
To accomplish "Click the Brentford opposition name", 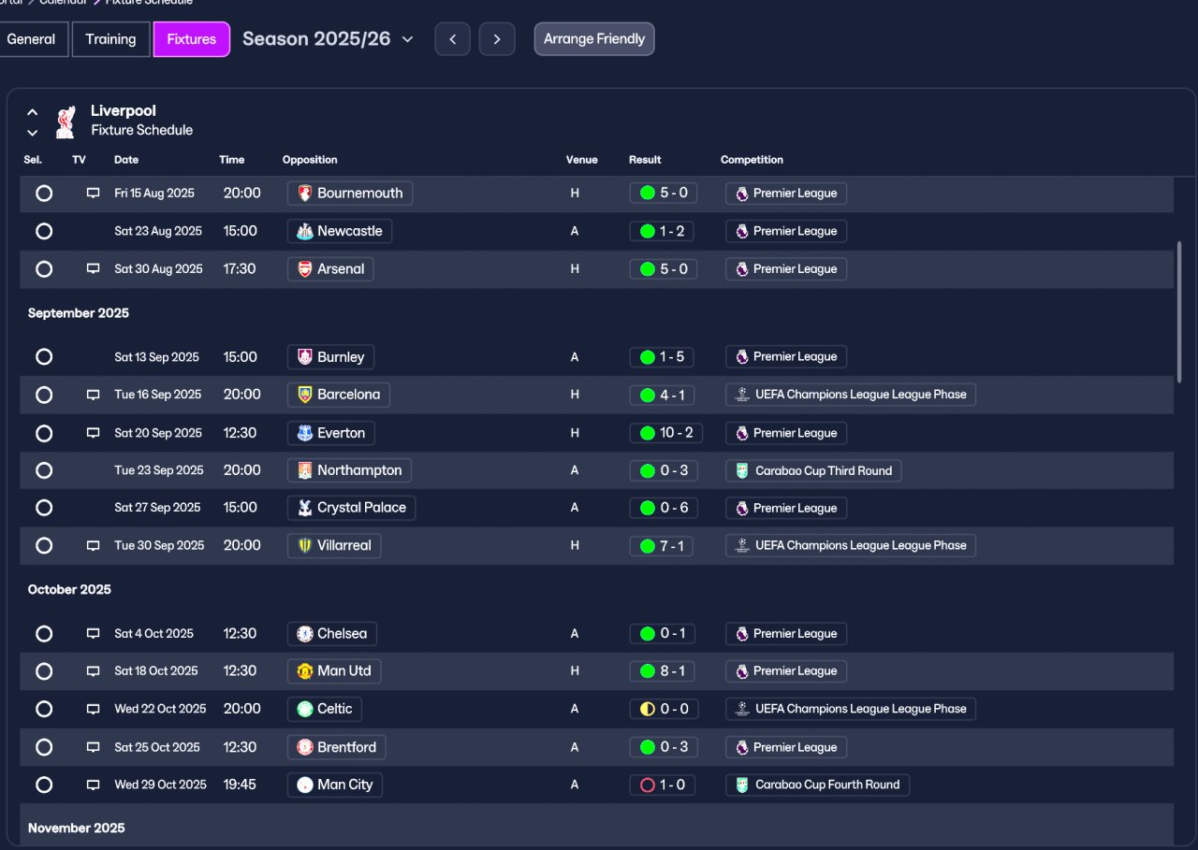I will pos(347,747).
